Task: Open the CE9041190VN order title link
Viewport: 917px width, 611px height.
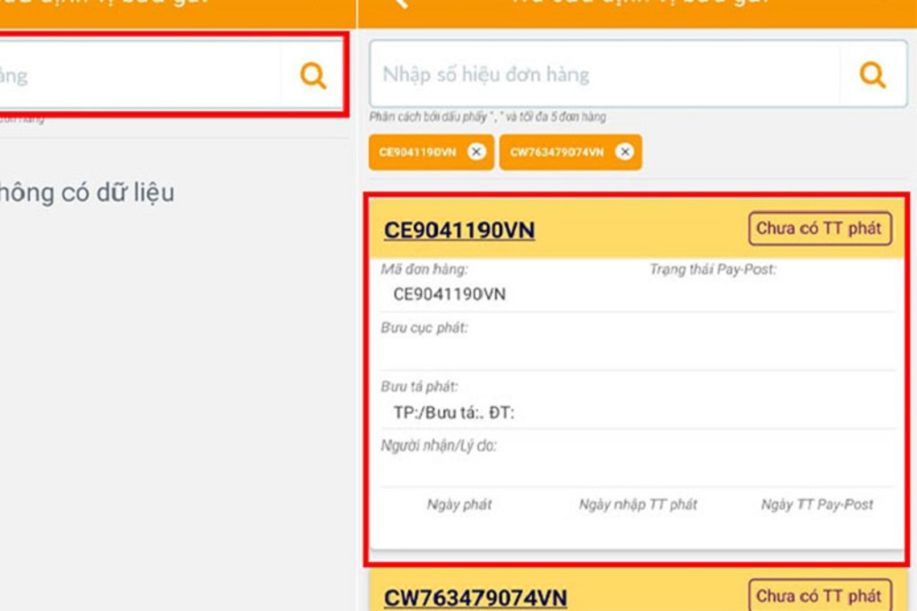Action: (458, 230)
